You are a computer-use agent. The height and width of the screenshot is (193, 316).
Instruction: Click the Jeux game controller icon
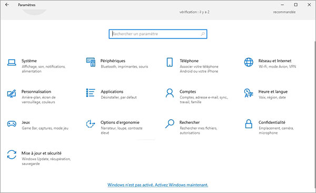pos(12,124)
